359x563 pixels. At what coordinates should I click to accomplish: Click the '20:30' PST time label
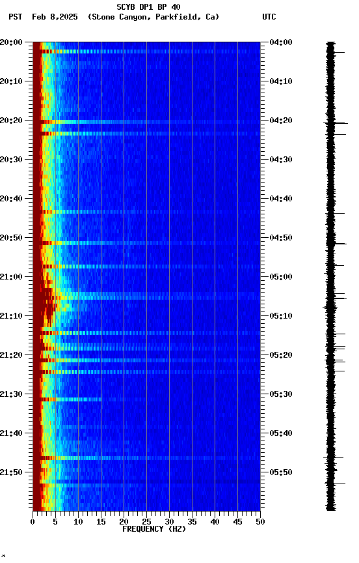pyautogui.click(x=11, y=160)
